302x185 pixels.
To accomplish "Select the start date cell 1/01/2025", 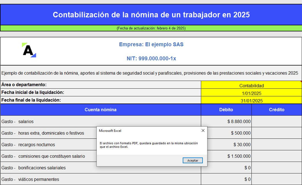I will pos(251,92).
